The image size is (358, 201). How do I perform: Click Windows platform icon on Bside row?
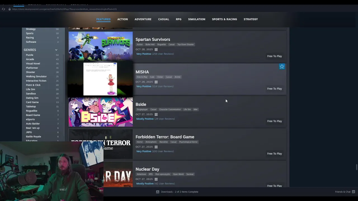click(156, 114)
